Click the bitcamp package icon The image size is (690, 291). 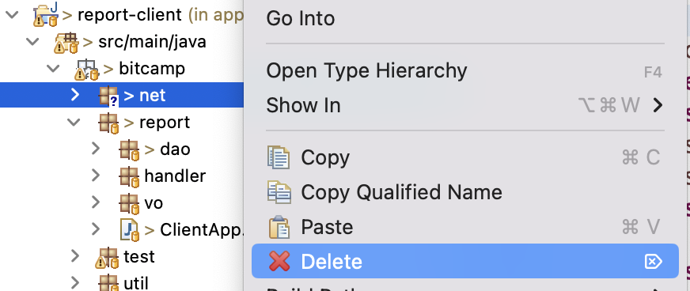pos(87,70)
